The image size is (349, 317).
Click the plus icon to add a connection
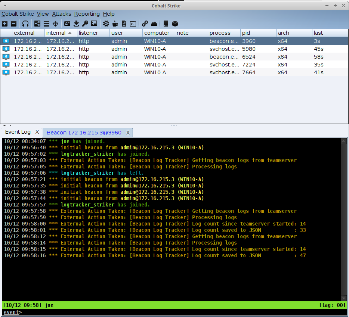(x=4, y=24)
